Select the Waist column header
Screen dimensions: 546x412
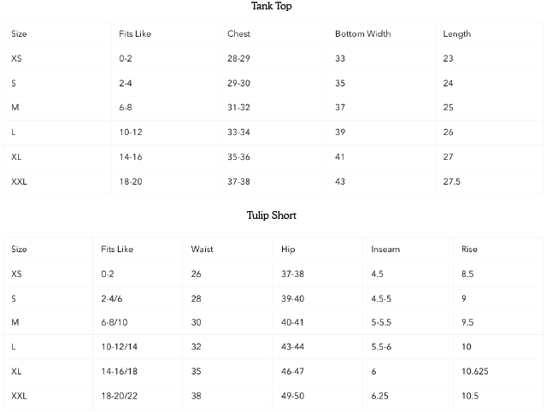point(203,250)
